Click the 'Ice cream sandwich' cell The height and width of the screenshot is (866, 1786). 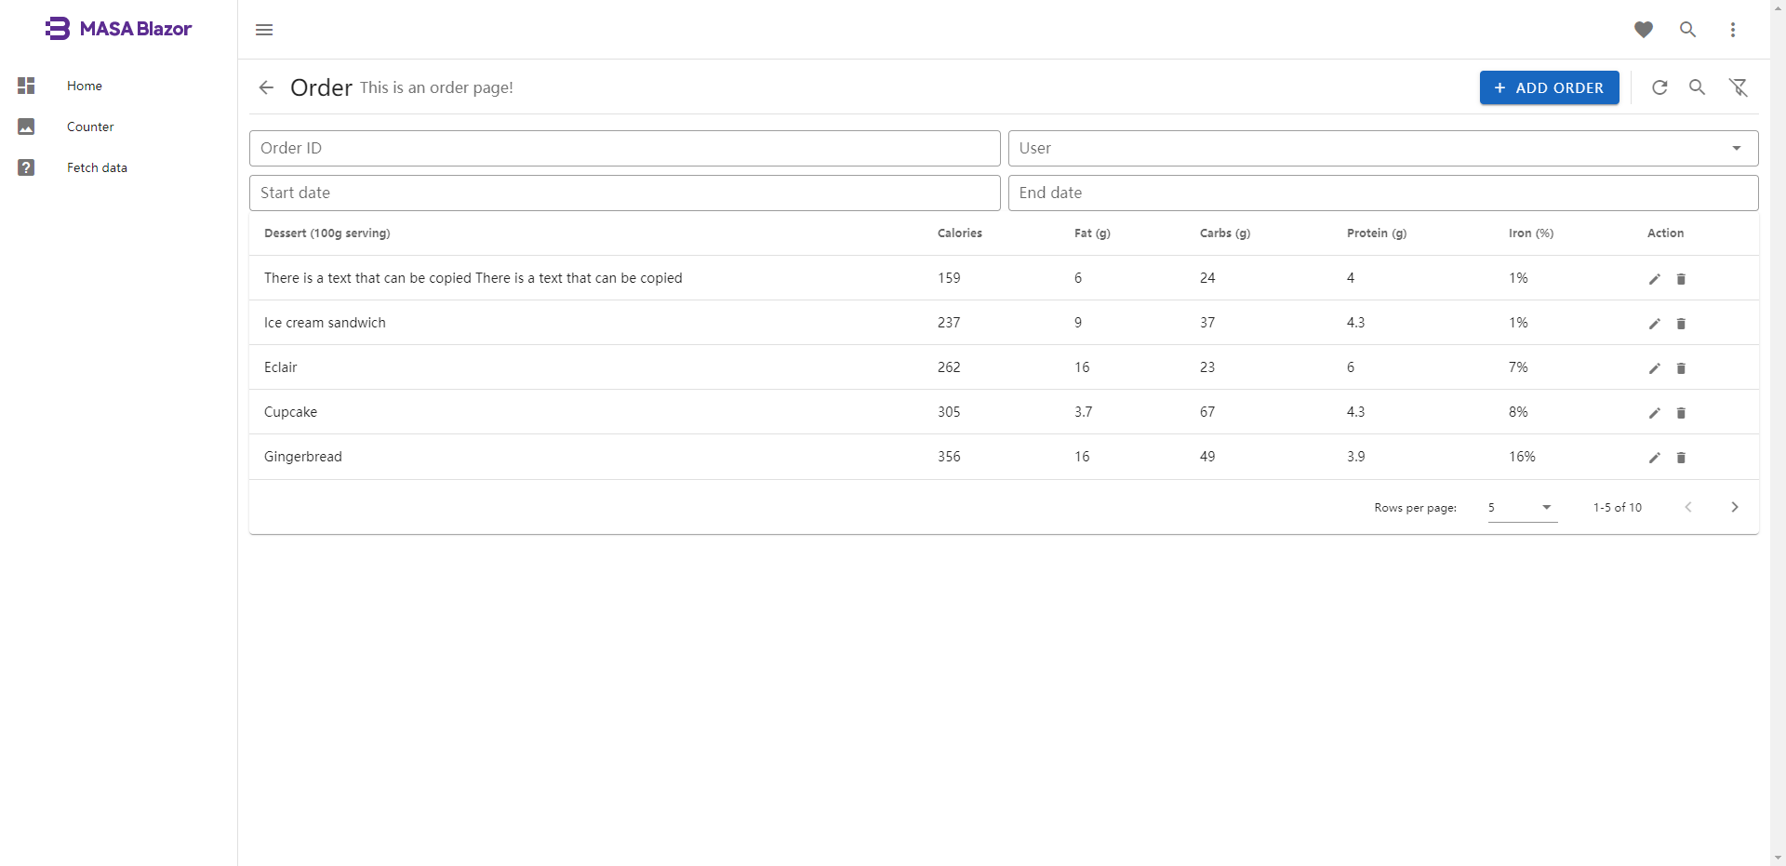click(325, 323)
